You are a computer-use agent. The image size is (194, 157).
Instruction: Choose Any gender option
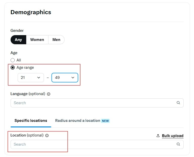[18, 40]
